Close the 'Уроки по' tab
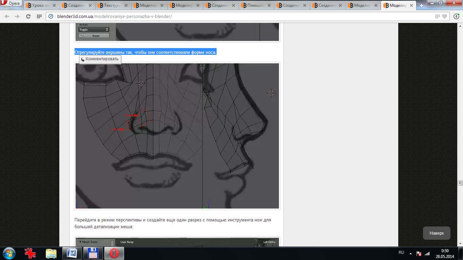This screenshot has width=463, height=260. [55, 5]
